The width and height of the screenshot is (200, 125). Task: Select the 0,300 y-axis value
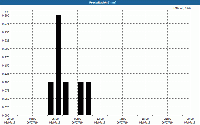[5, 15]
